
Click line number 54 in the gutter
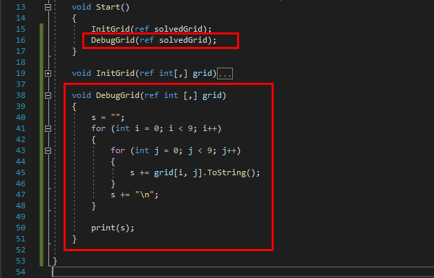pos(21,272)
